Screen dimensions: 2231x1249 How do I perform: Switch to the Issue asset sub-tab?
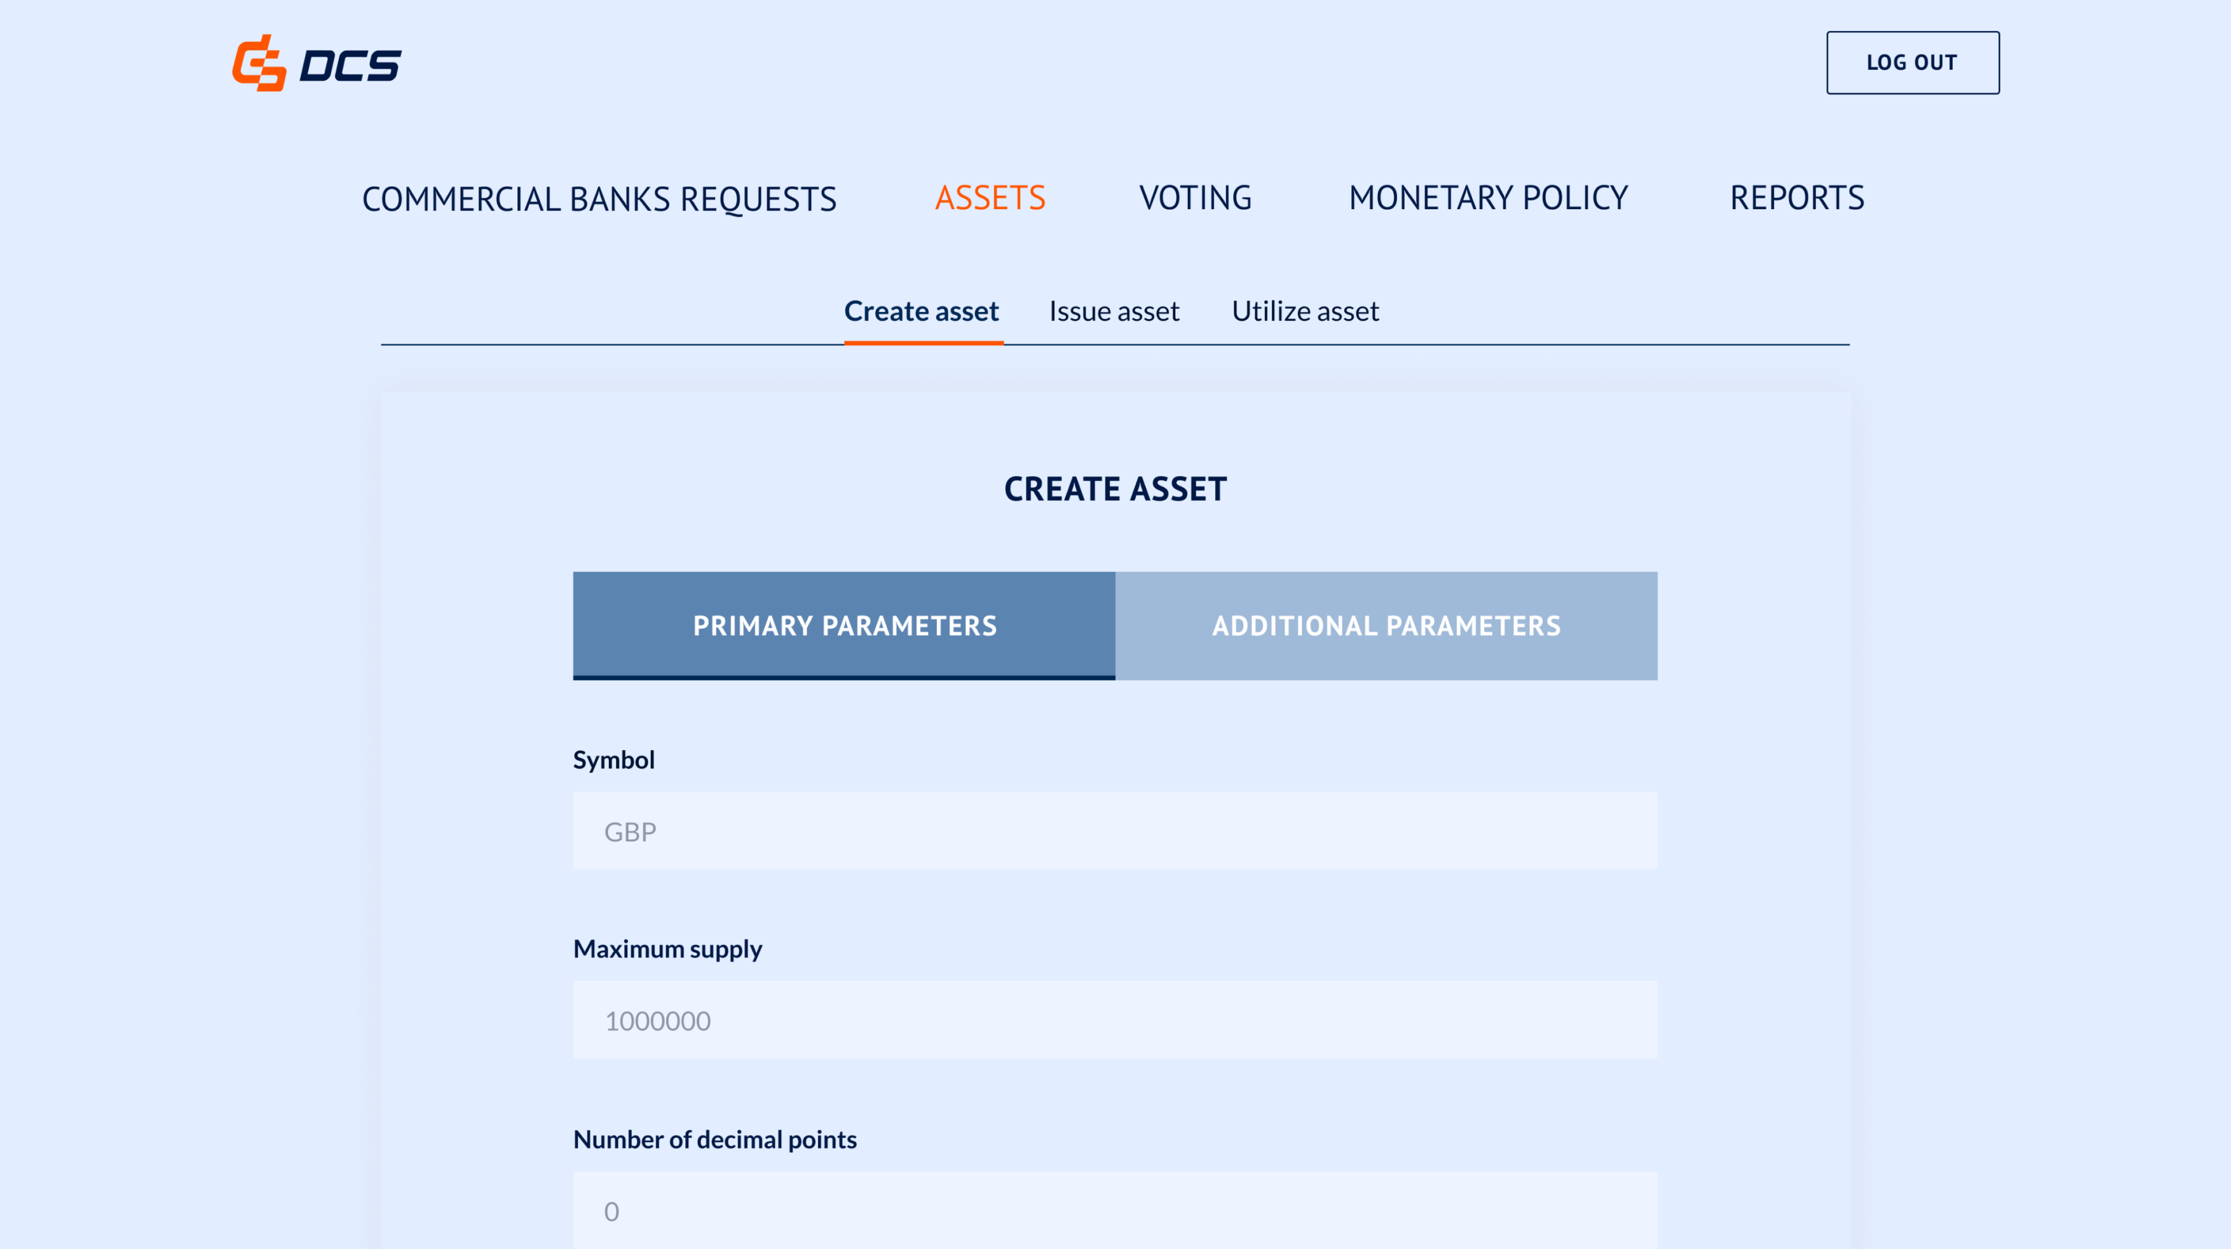pos(1114,311)
